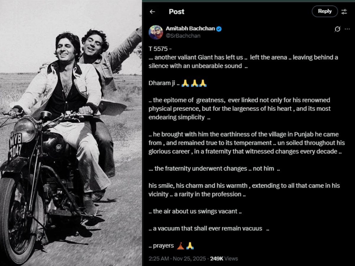Image resolution: width=355 pixels, height=266 pixels.
Task: Click the temple emoji after prayers
Action: (x=180, y=246)
